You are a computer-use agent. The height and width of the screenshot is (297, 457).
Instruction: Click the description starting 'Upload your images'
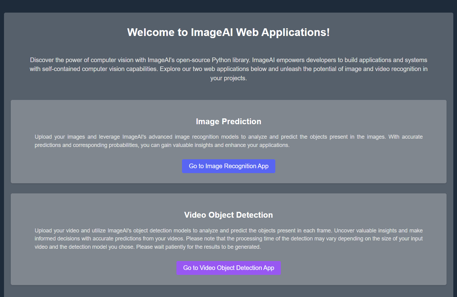[228, 141]
